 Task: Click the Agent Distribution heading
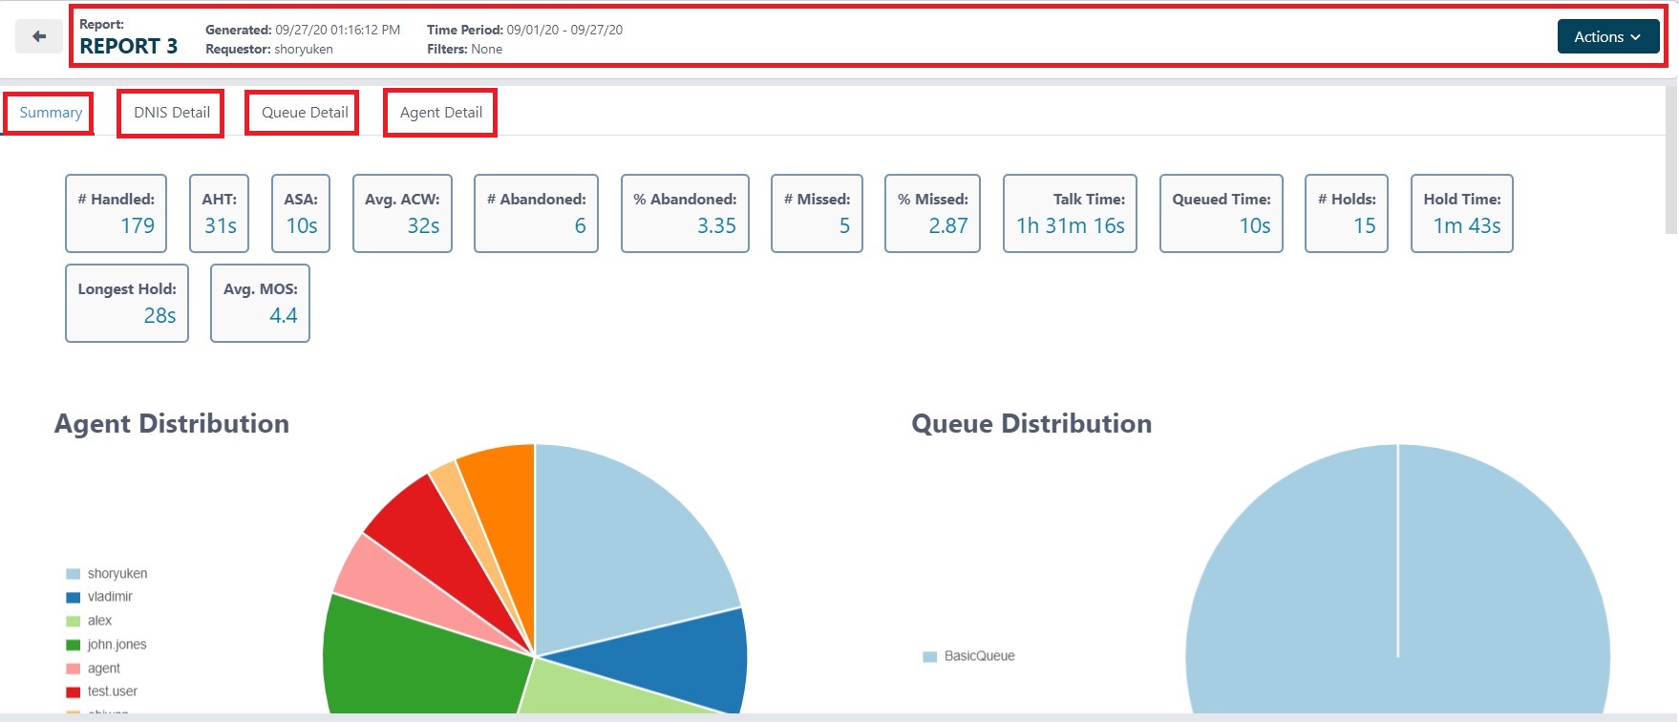172,424
